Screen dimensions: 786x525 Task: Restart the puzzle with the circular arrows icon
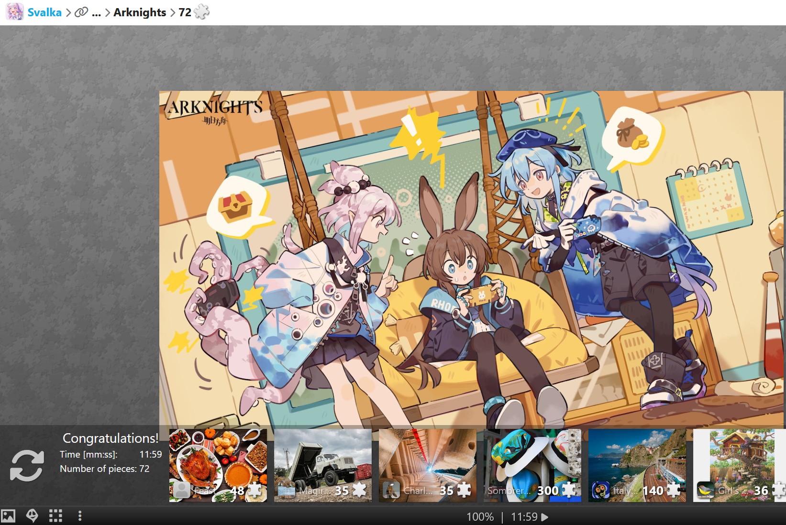(x=27, y=465)
